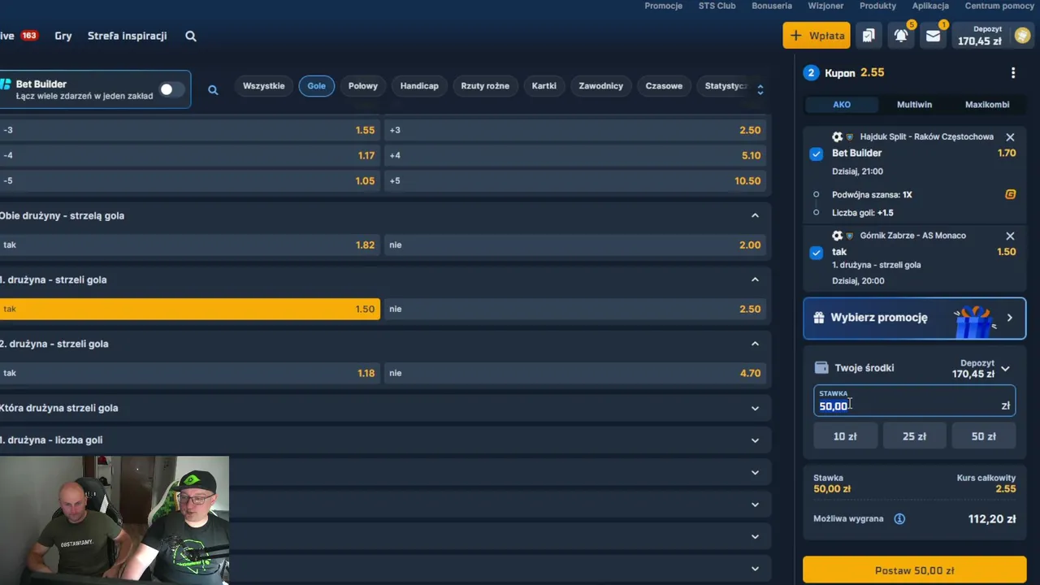Click the football icon for Górnik Zabrze match
Image resolution: width=1040 pixels, height=585 pixels.
pos(837,236)
